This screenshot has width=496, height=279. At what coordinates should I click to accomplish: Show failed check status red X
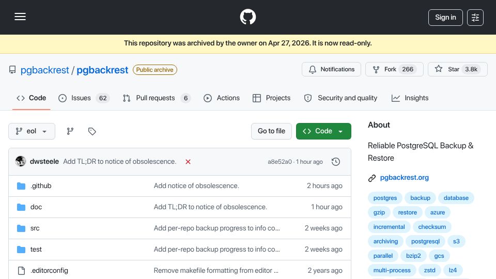point(188,162)
